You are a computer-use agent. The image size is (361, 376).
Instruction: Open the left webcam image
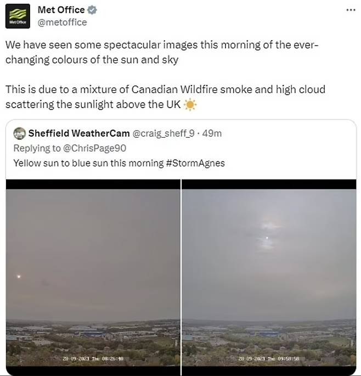click(93, 274)
